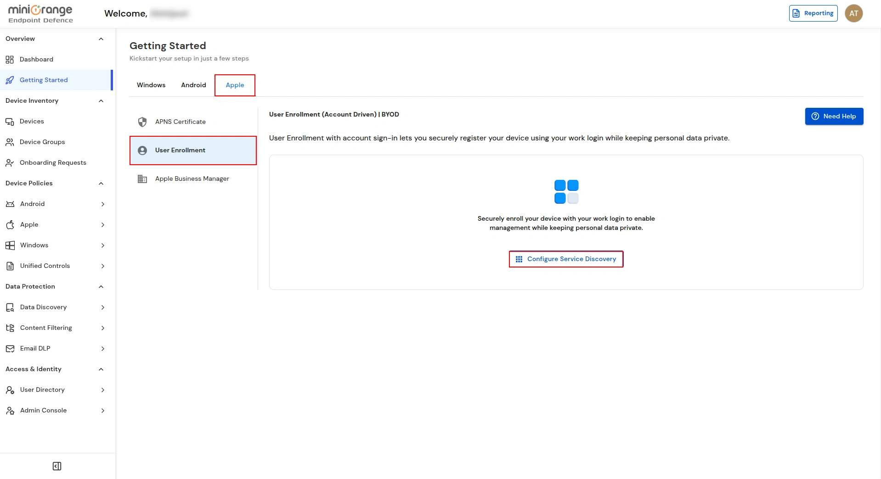This screenshot has height=479, width=881.
Task: Collapse the Device Inventory section
Action: tap(101, 100)
